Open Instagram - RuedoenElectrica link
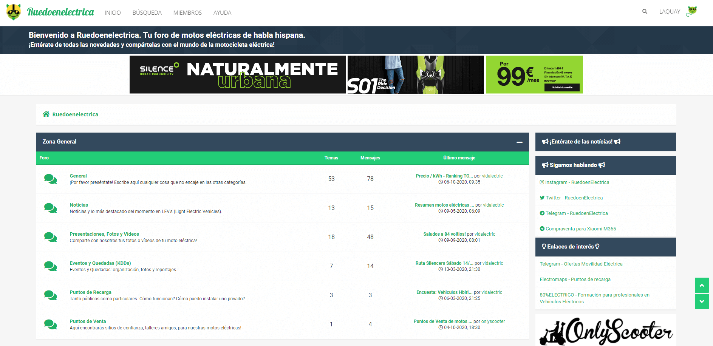 coord(574,182)
